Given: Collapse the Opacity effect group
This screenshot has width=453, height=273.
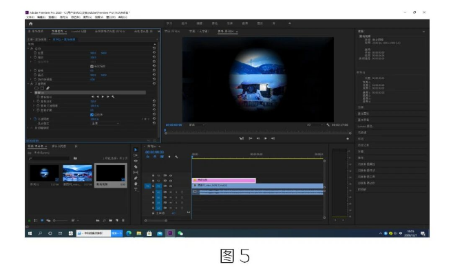Looking at the screenshot, I should click(28, 84).
